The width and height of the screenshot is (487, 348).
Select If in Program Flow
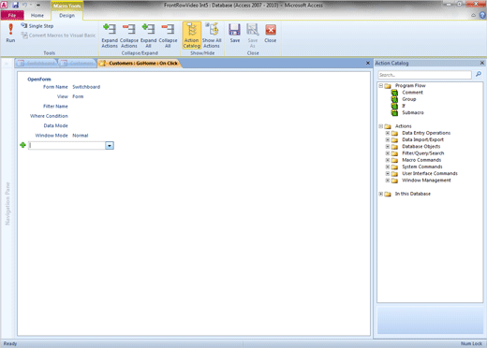coord(404,106)
